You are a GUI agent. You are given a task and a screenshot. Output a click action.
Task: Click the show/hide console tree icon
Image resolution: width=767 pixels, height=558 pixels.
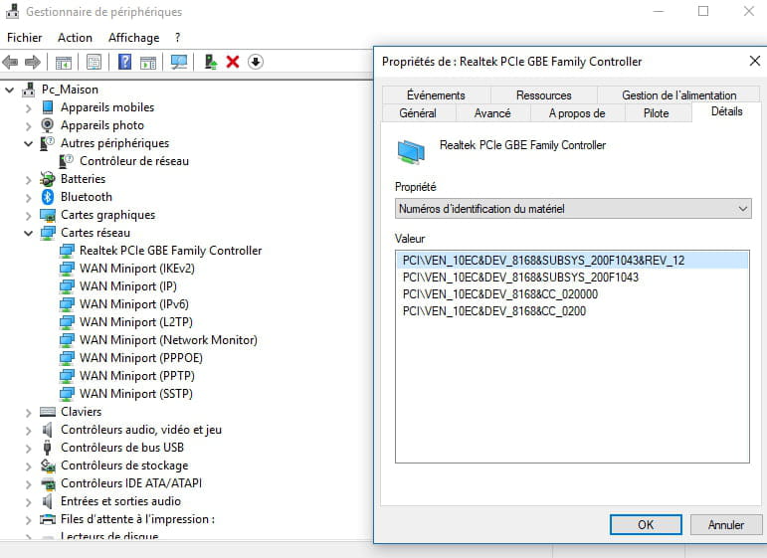click(x=63, y=62)
